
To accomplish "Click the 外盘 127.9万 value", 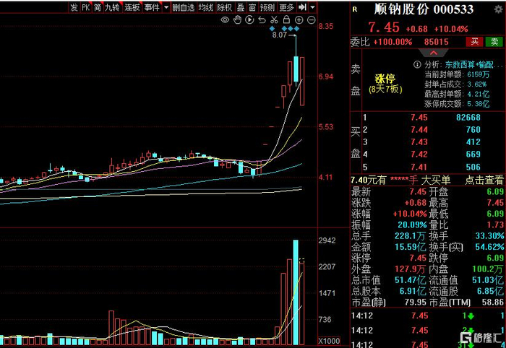I will click(410, 269).
